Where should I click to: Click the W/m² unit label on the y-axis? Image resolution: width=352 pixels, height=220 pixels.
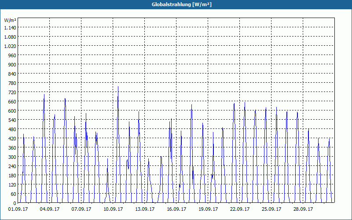click(x=10, y=20)
